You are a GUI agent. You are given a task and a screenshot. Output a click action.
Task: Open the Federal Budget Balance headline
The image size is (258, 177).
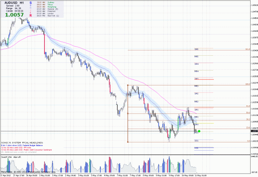[x=22, y=145]
